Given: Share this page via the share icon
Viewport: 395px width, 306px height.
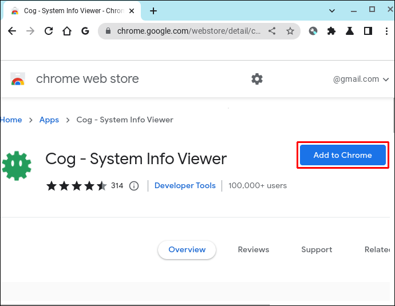Looking at the screenshot, I should point(272,31).
